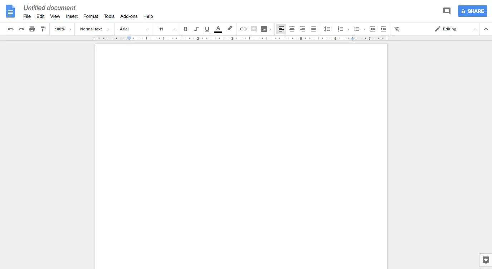The height and width of the screenshot is (269, 492).
Task: Toggle underline formatting
Action: point(207,29)
